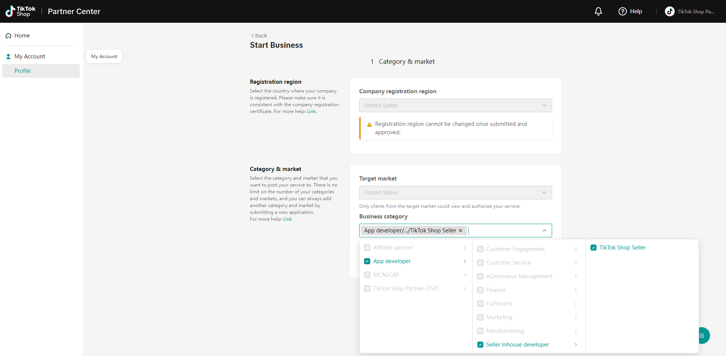Expand the MCN/CAP submenu arrow

click(465, 275)
